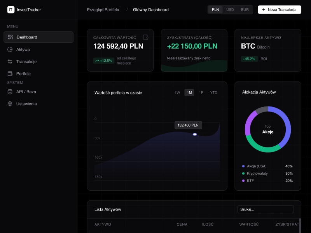Select the YTD chart range
311x233 pixels.
[214, 92]
